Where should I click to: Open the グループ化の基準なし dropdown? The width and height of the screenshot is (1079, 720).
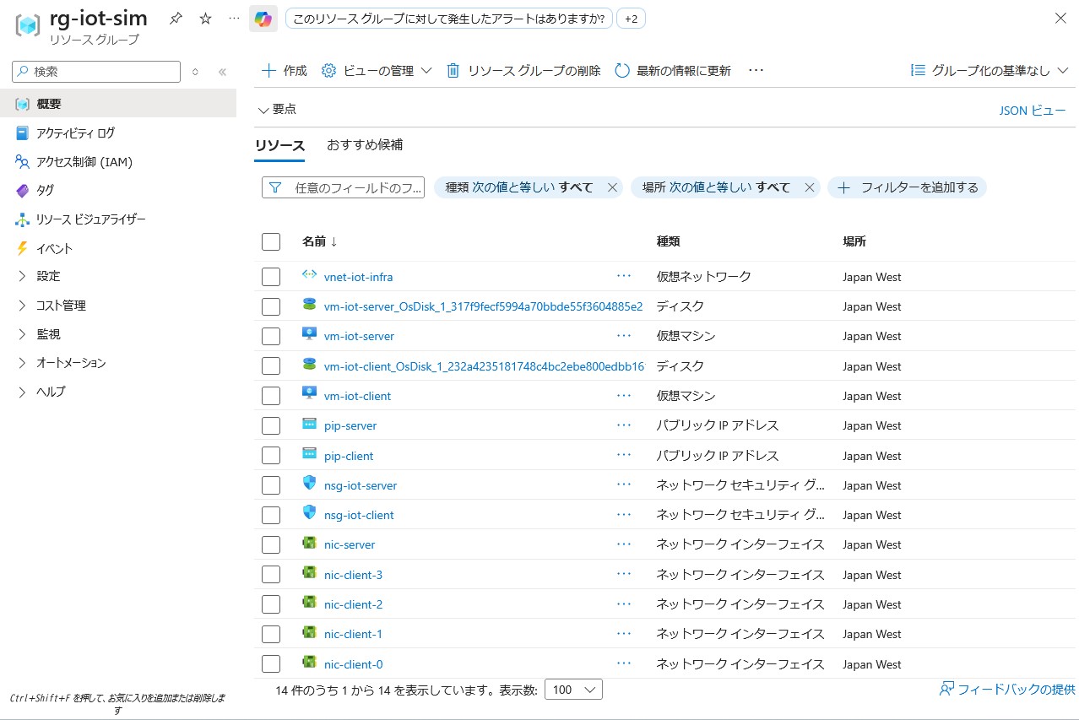point(990,71)
